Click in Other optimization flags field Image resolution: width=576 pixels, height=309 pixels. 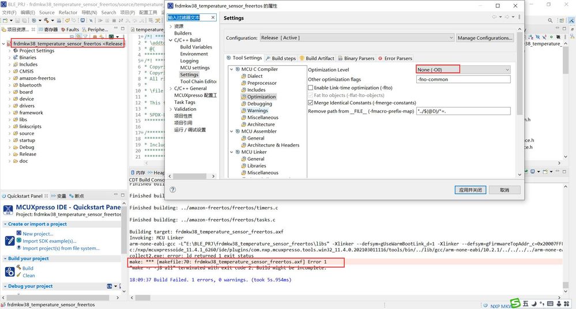coord(463,80)
